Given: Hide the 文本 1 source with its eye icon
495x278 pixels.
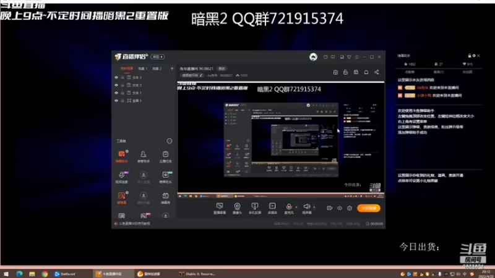Looking at the screenshot, I should click(x=116, y=93).
